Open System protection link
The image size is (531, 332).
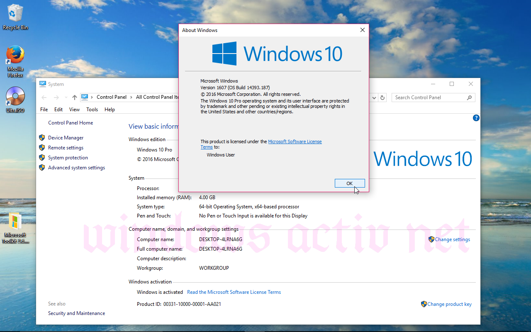(68, 158)
